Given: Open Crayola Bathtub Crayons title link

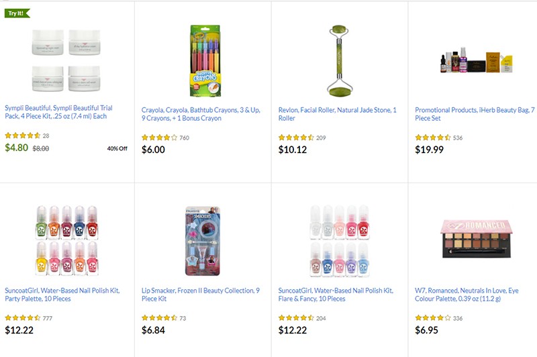Looking at the screenshot, I should pyautogui.click(x=201, y=115).
